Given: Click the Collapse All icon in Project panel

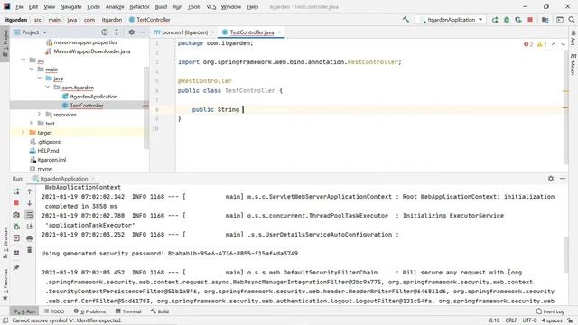Looking at the screenshot, I should pos(117,32).
